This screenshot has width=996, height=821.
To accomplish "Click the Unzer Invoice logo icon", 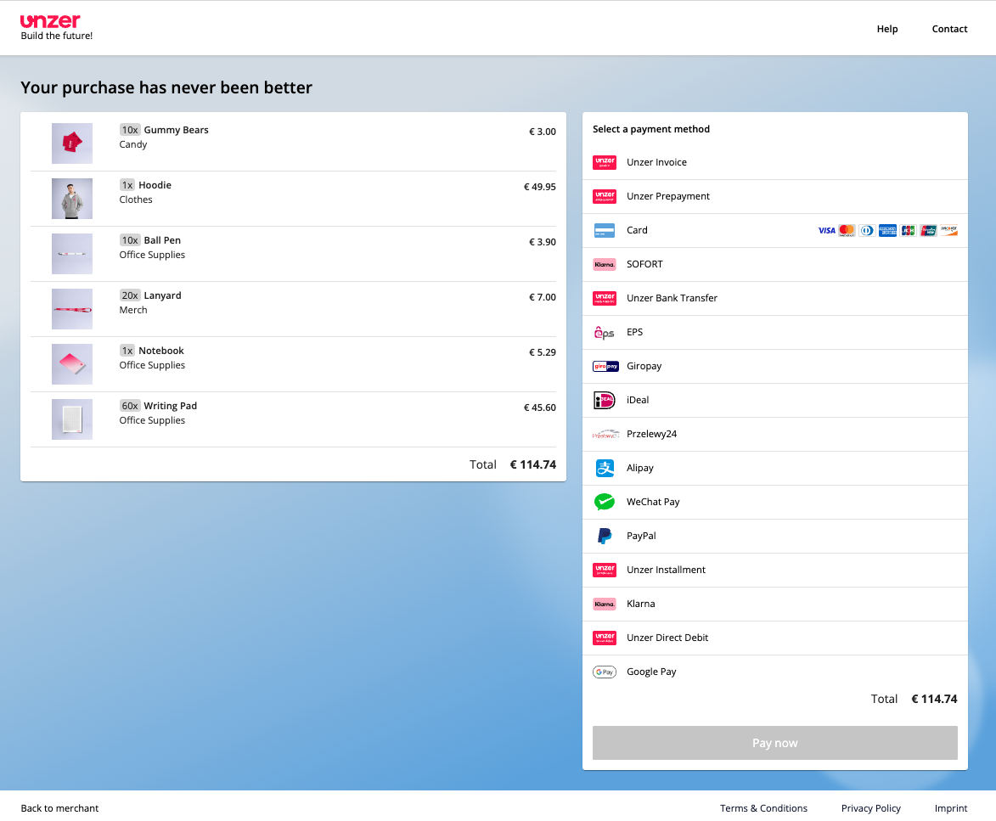I will pyautogui.click(x=604, y=162).
